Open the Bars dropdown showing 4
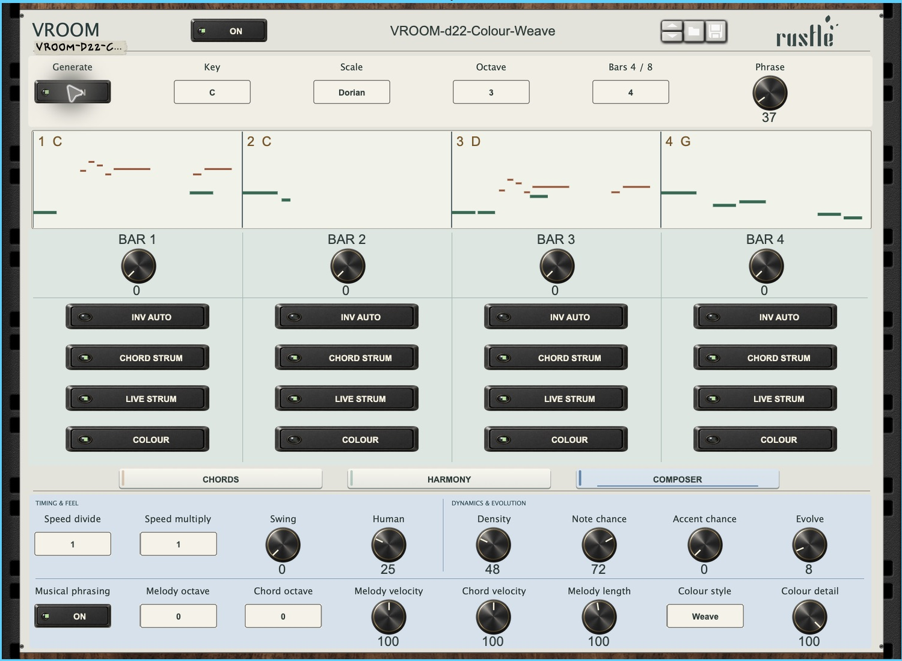Viewport: 902px width, 661px height. [x=631, y=92]
